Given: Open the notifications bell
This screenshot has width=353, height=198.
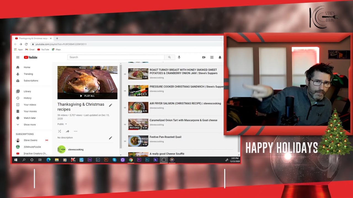Looking at the screenshot, I should click(x=220, y=57).
